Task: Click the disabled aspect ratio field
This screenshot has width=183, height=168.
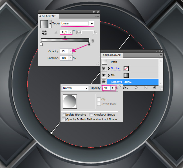Action: click(88, 33)
